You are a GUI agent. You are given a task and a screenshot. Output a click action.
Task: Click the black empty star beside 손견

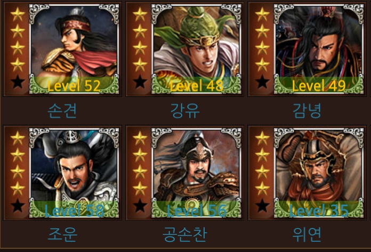pos(18,82)
